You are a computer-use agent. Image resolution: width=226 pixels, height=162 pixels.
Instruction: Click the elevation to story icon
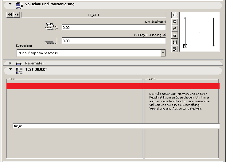coord(52,26)
